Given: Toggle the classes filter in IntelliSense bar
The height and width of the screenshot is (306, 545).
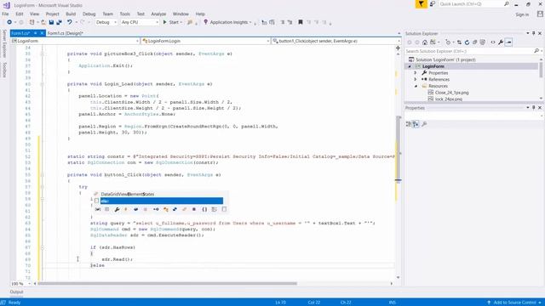Looking at the screenshot, I should [x=166, y=209].
